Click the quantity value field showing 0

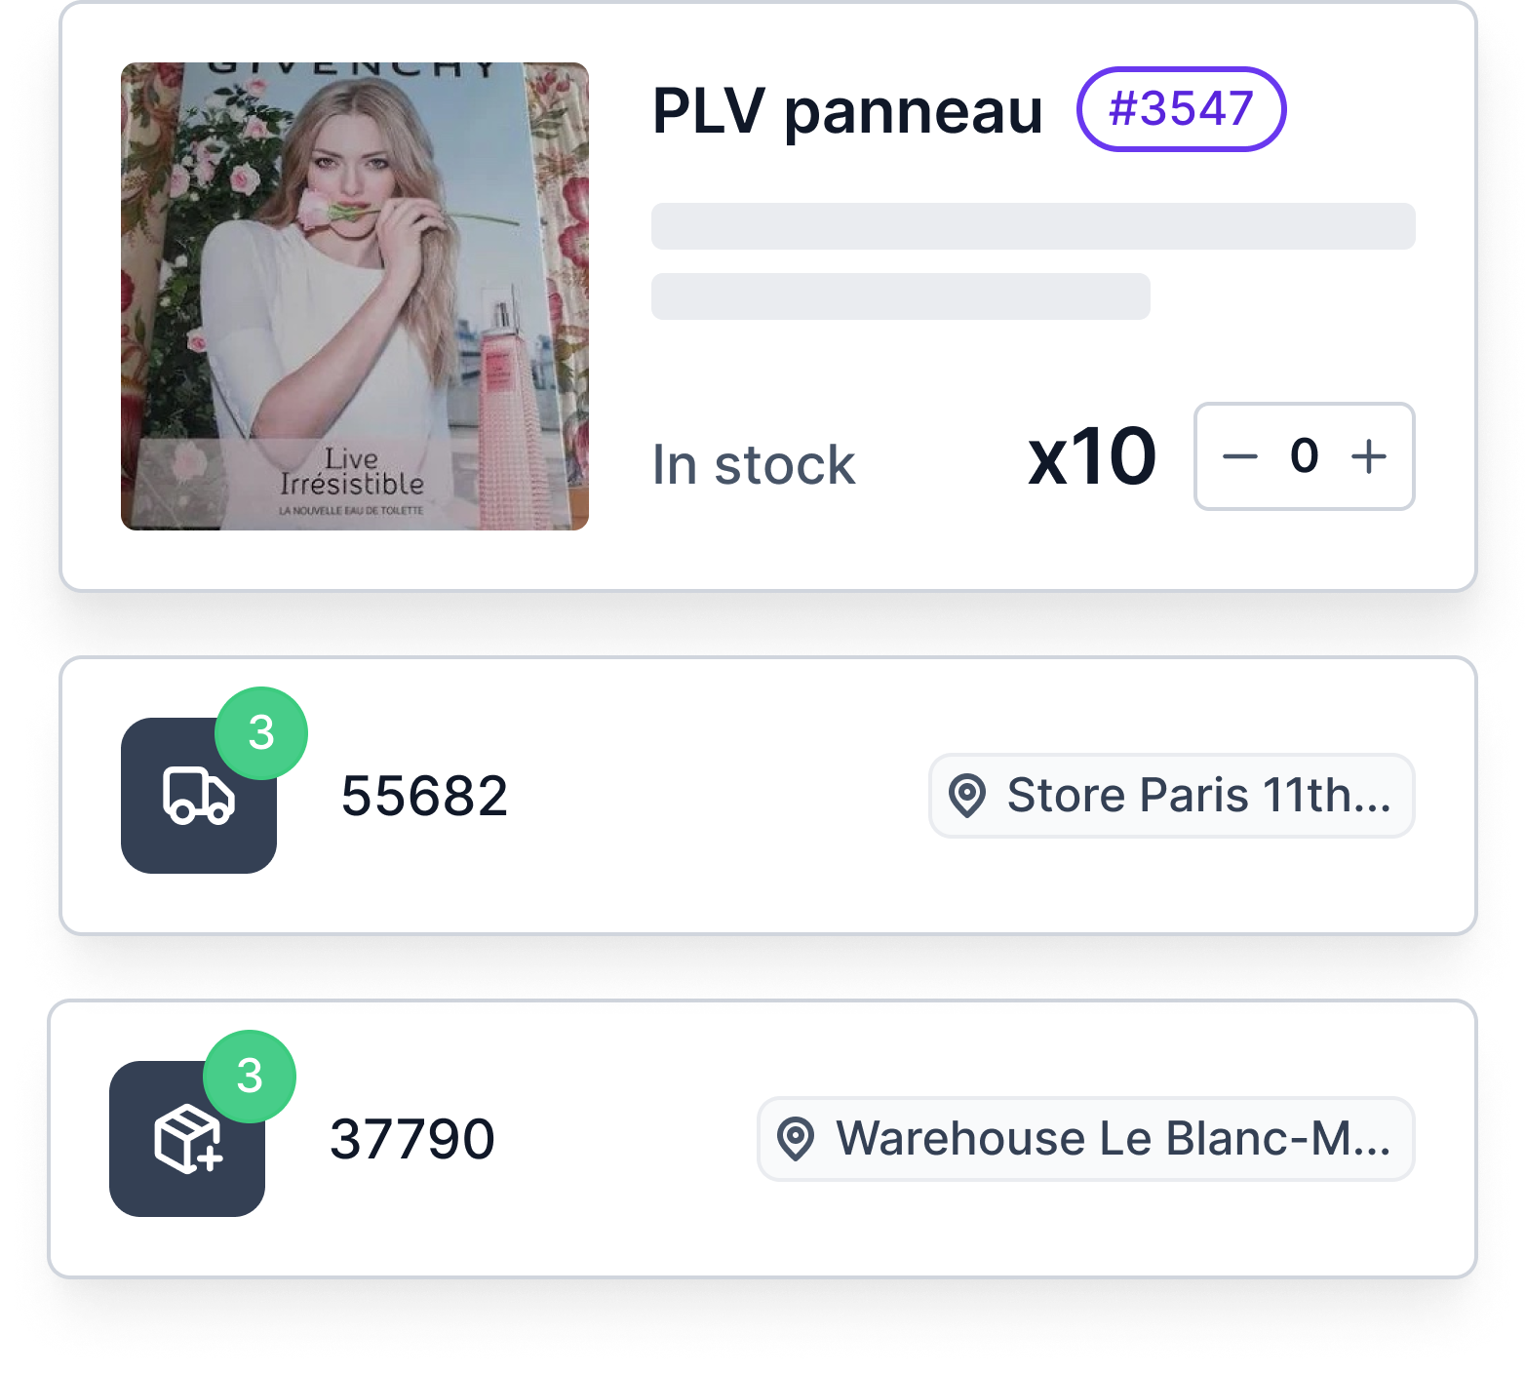pos(1305,456)
